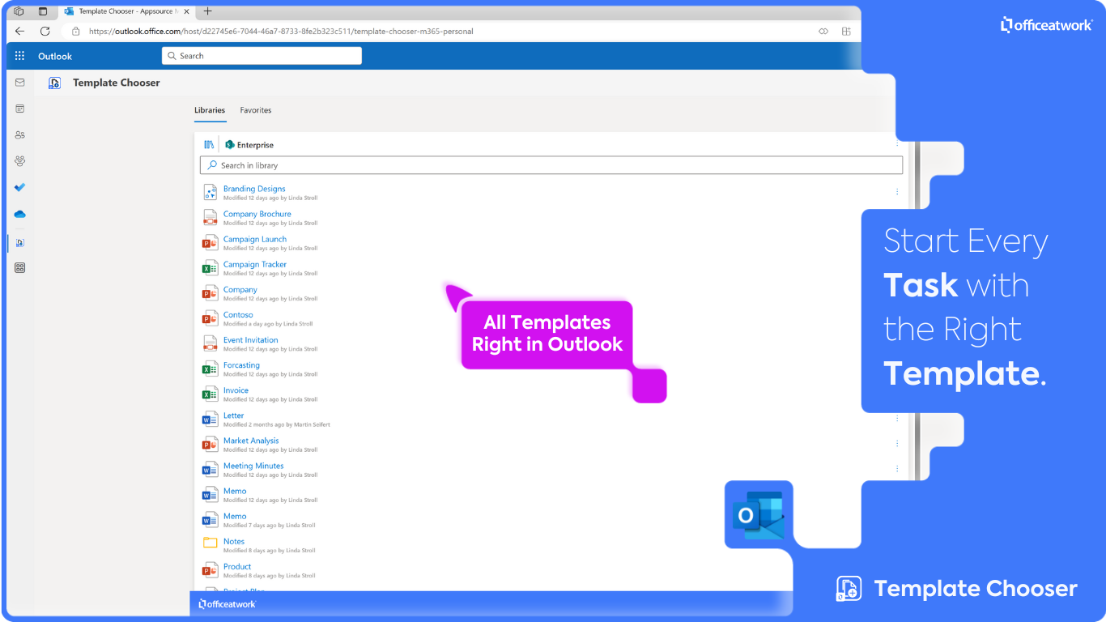1106x622 pixels.
Task: Click the Search in library field
Action: (x=551, y=165)
